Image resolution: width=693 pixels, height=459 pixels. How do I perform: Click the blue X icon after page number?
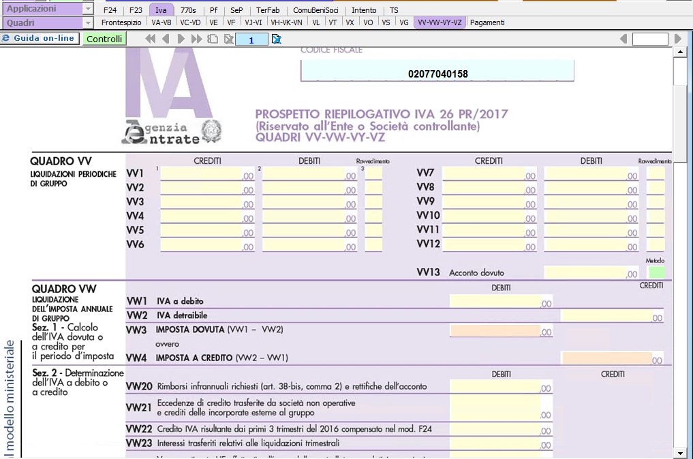(277, 39)
